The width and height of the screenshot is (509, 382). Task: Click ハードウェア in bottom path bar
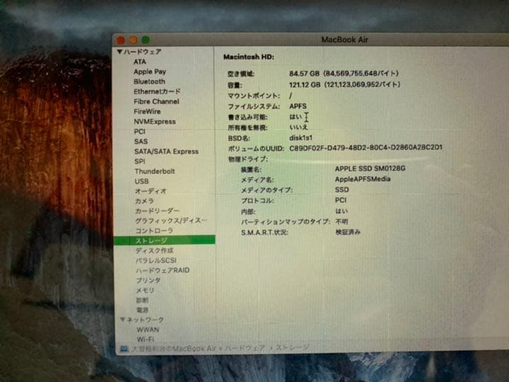pos(245,348)
